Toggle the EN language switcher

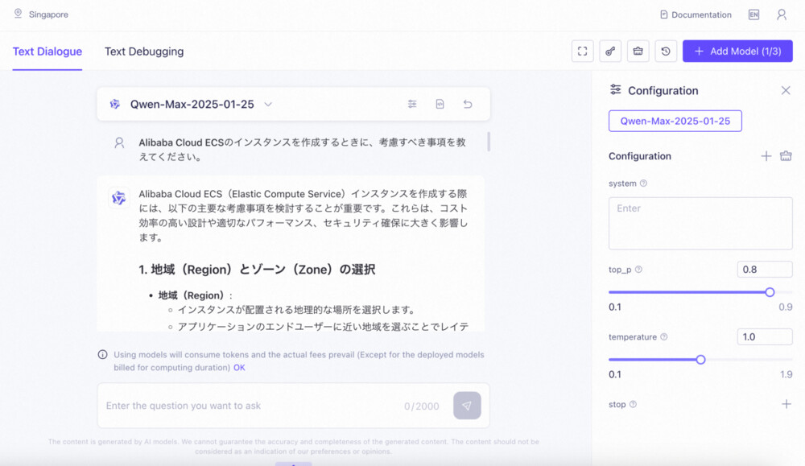click(753, 14)
